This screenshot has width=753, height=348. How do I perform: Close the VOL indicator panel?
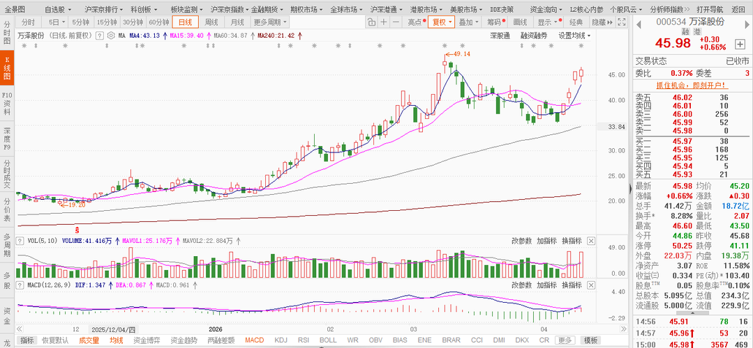point(591,241)
